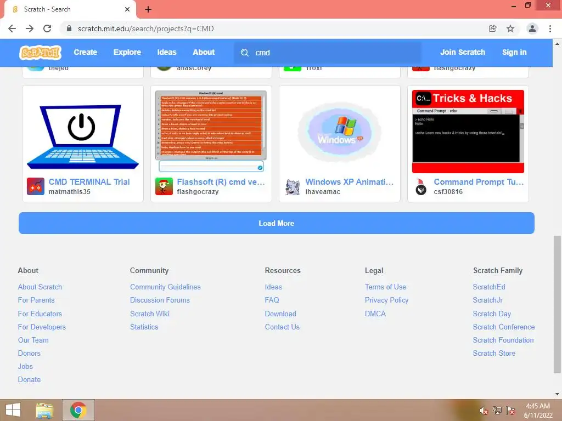
Task: Click ihaveamac user avatar
Action: pyautogui.click(x=293, y=186)
